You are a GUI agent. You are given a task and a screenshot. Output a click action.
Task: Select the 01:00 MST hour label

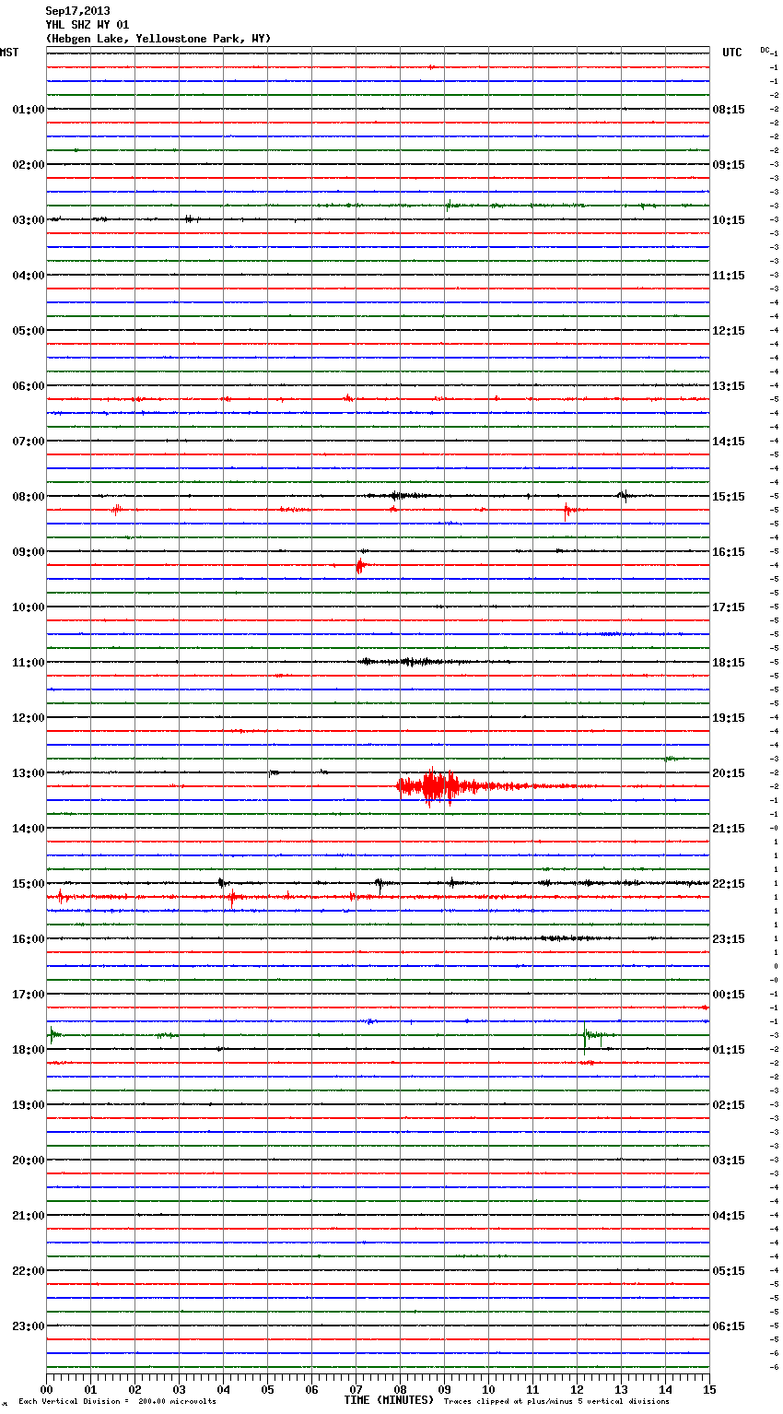[x=29, y=110]
